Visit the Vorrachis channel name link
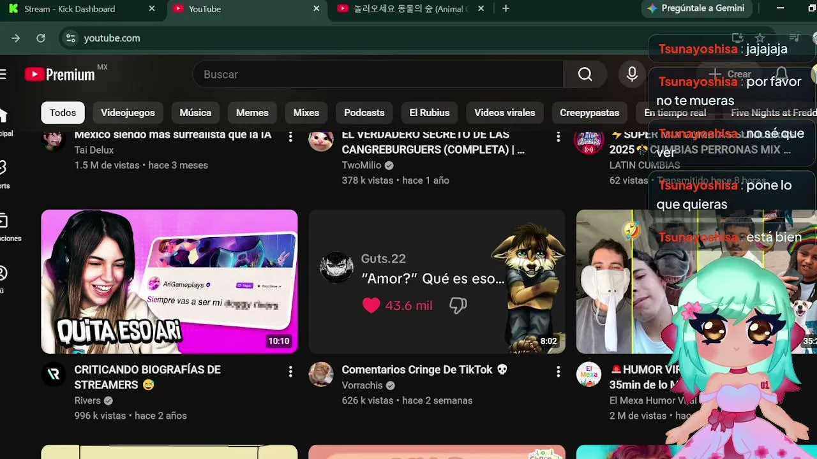Screen dimensions: 817x459 click(x=362, y=385)
